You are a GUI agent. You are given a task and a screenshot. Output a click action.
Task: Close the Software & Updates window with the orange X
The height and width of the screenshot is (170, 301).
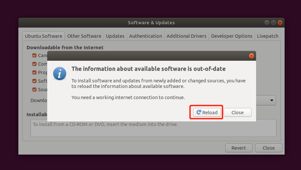tap(280, 23)
